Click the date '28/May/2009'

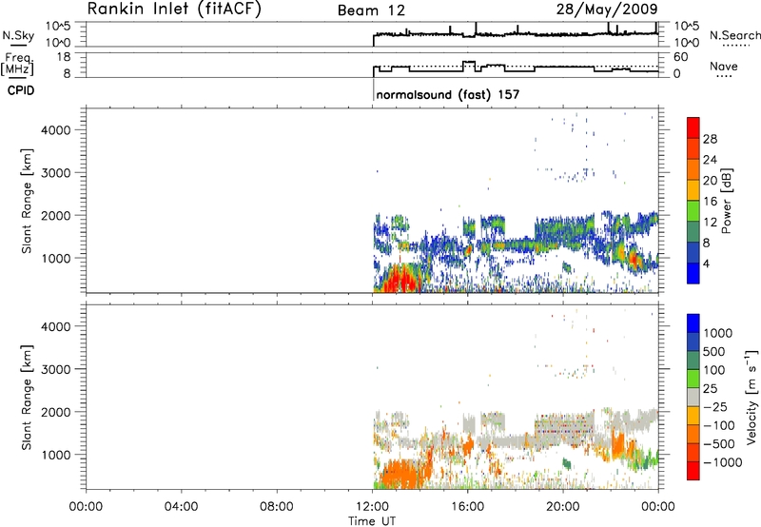607,10
